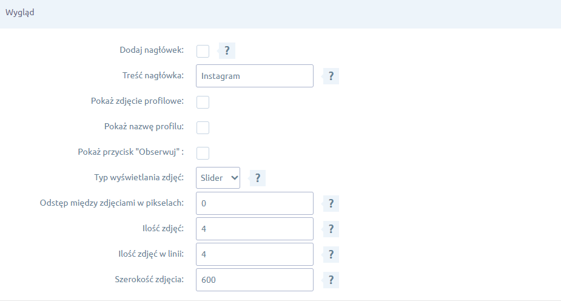Open help tooltip for Treść nagłówka

[331, 76]
